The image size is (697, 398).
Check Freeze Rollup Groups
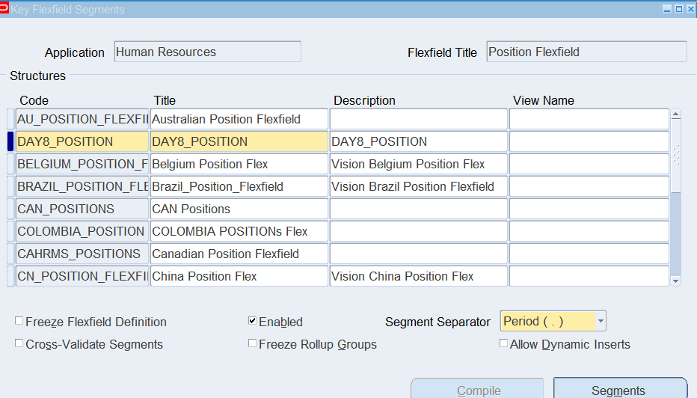[x=253, y=344]
